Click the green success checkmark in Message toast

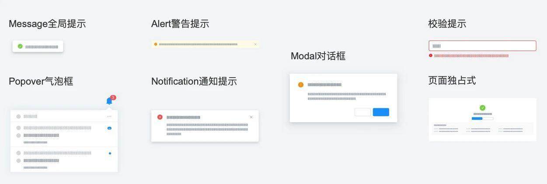pos(20,46)
